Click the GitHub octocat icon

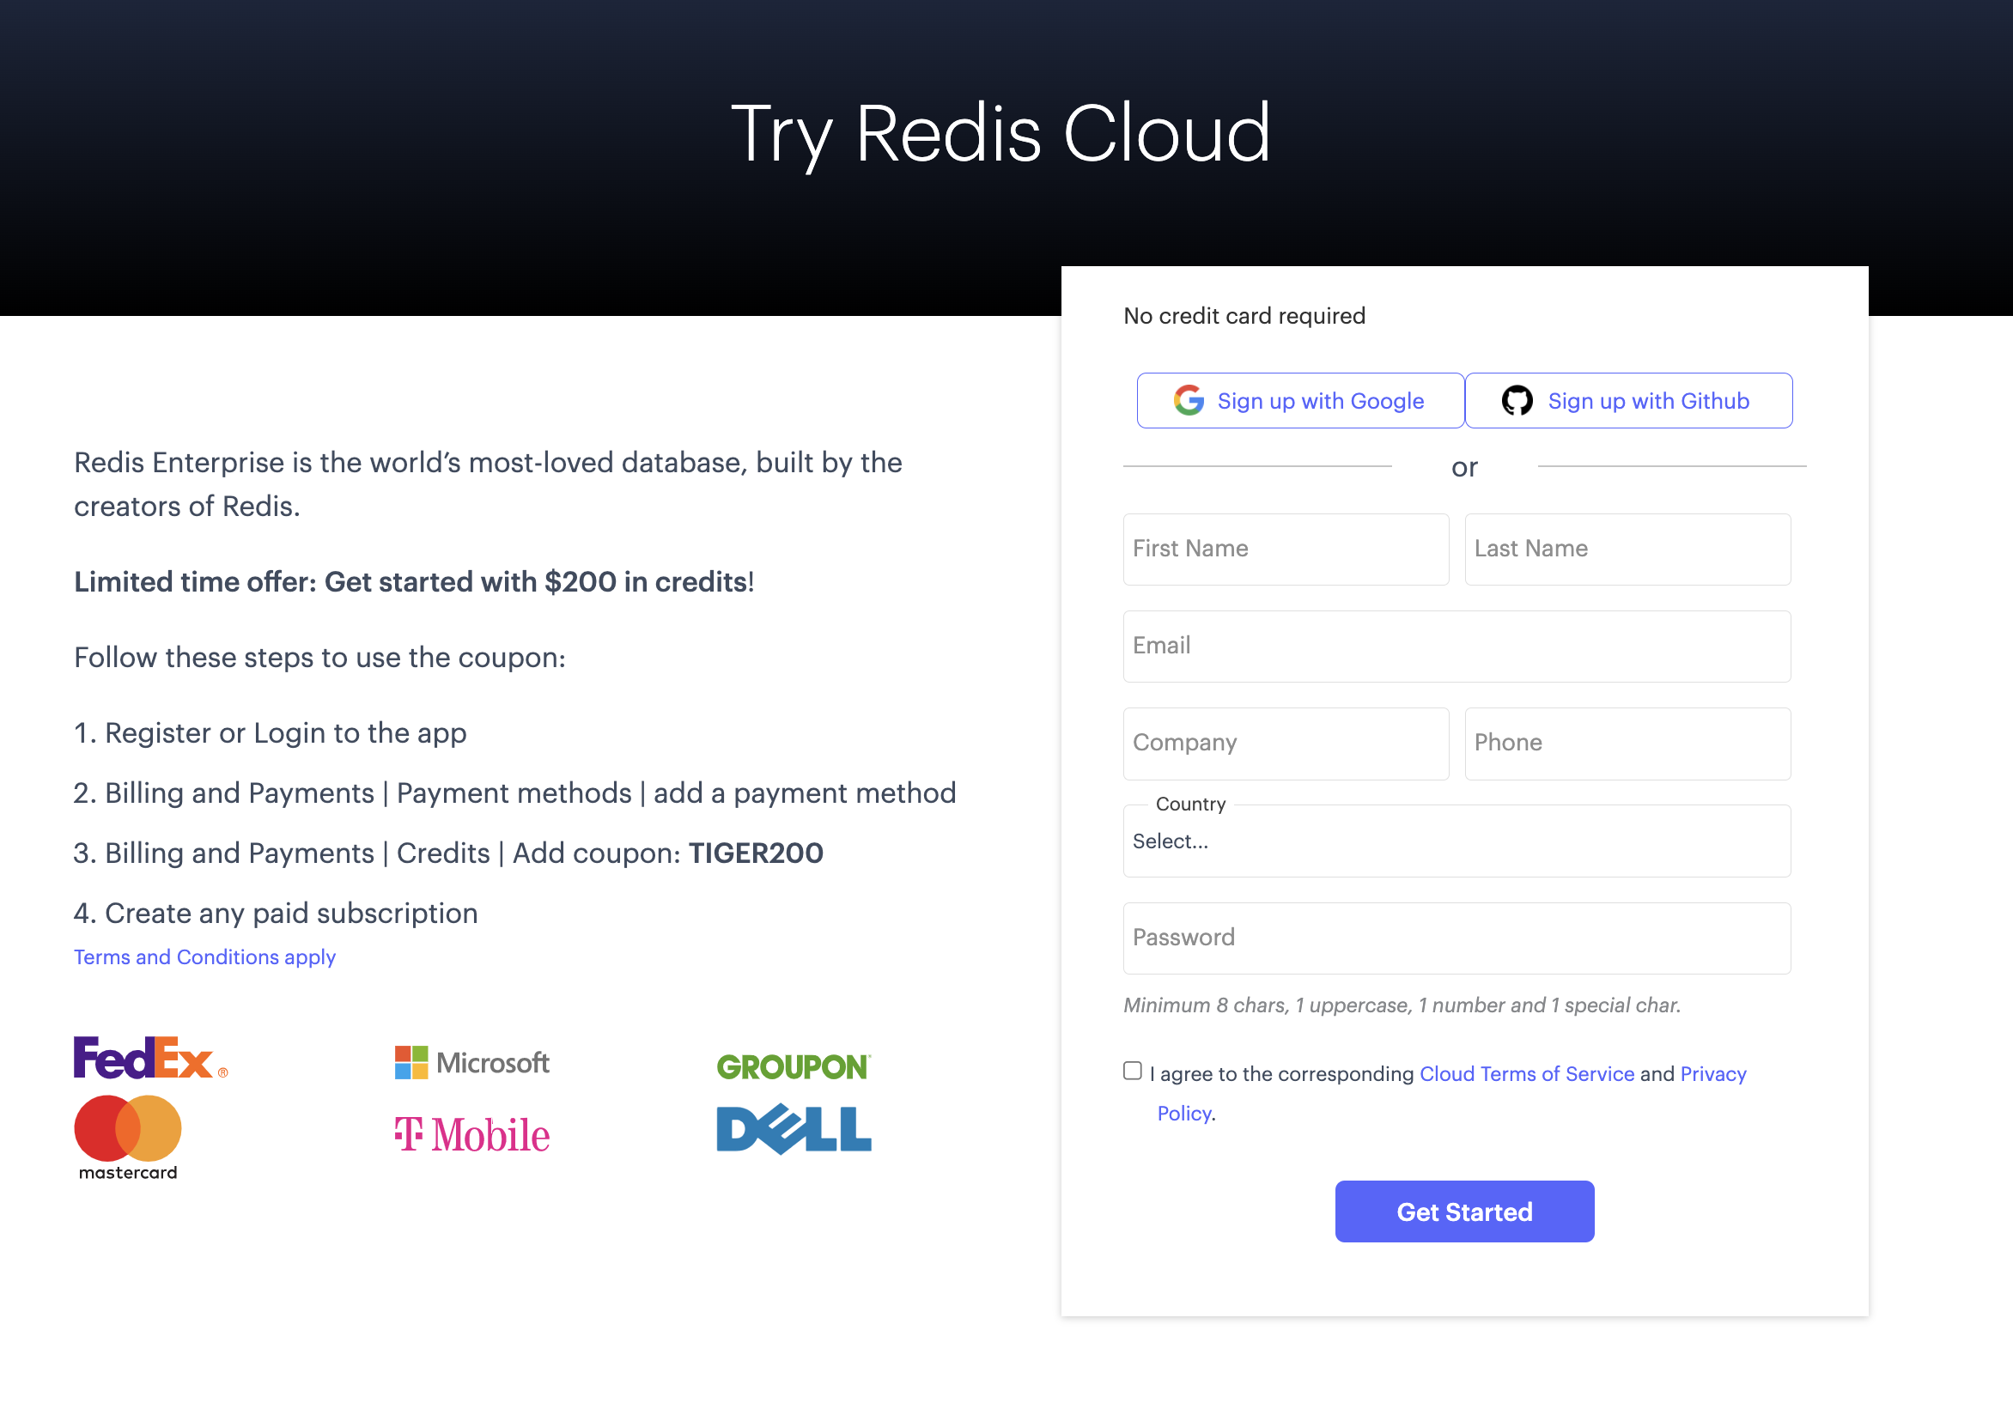[1517, 401]
